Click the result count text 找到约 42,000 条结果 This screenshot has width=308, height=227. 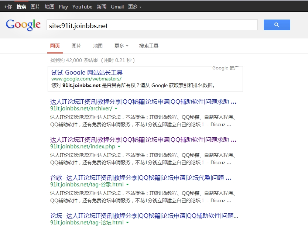tap(74, 60)
